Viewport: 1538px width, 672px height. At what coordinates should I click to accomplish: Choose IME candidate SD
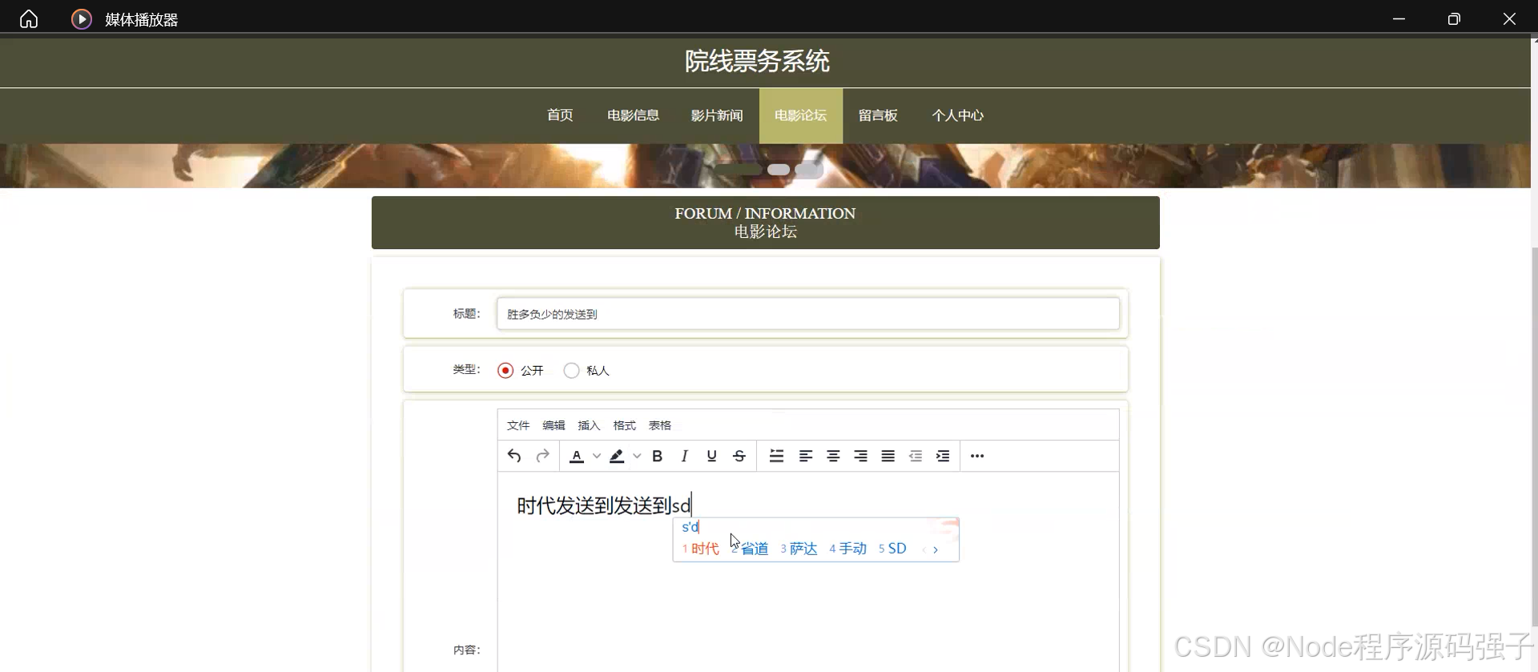(892, 549)
